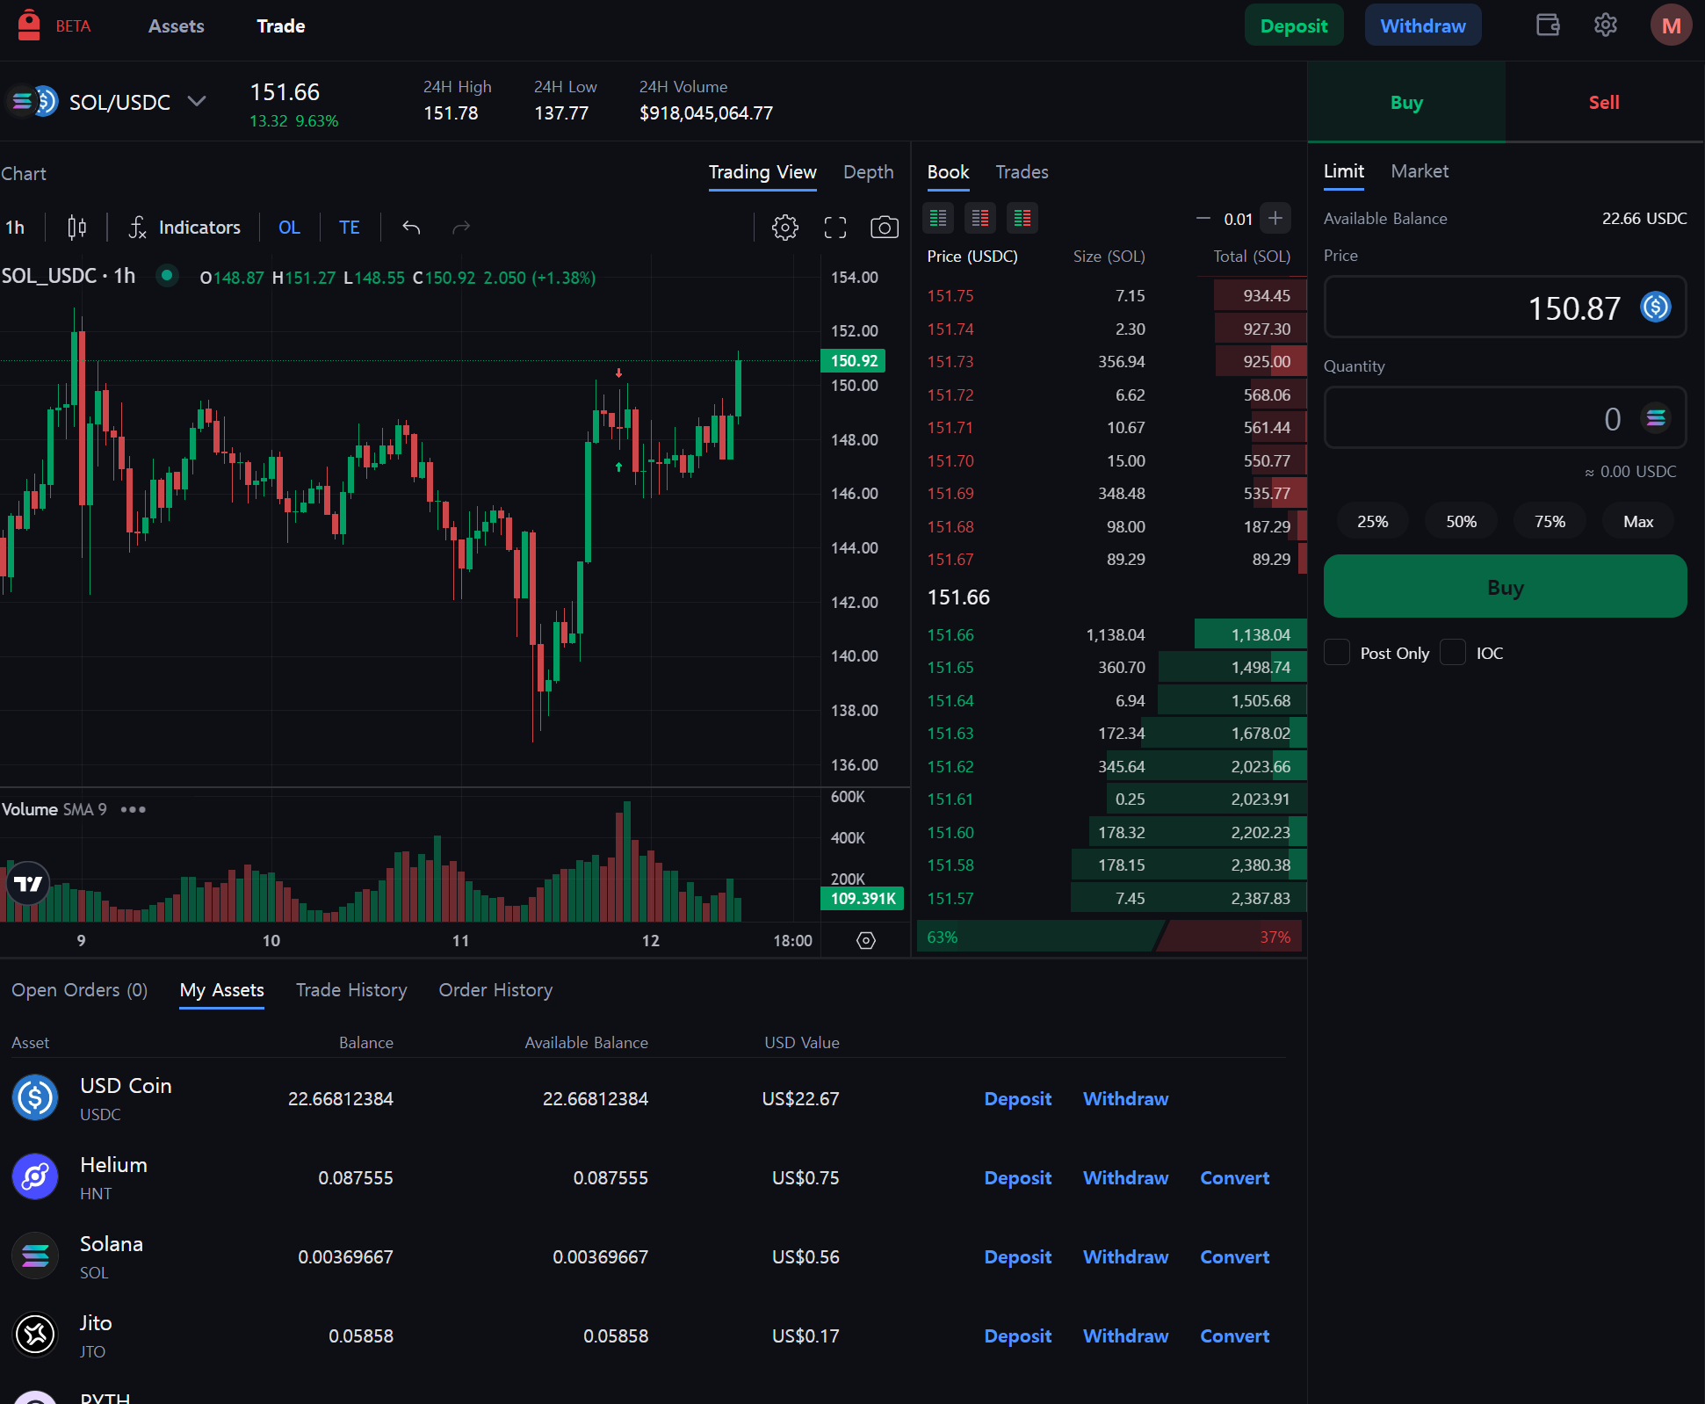Tick the IOC checkbox

pos(1453,653)
